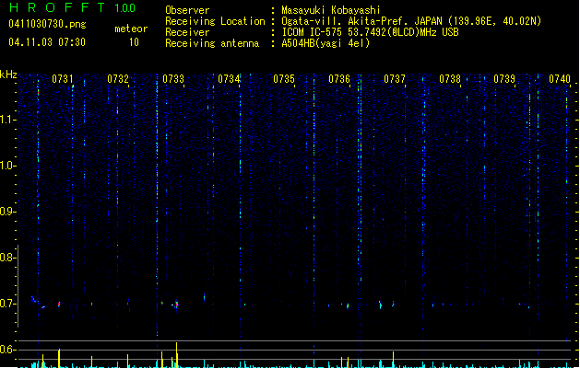
Task: Click the Receiving antenna label
Action: pos(212,43)
